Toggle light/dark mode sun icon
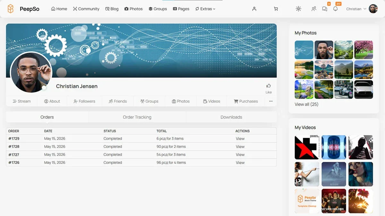 (x=298, y=9)
